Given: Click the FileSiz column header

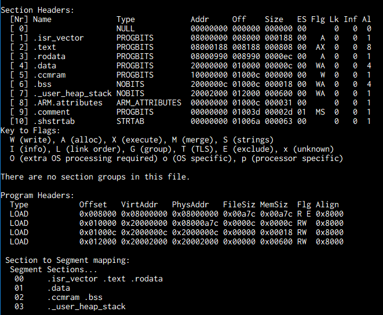Looking at the screenshot, I should click(x=239, y=204).
